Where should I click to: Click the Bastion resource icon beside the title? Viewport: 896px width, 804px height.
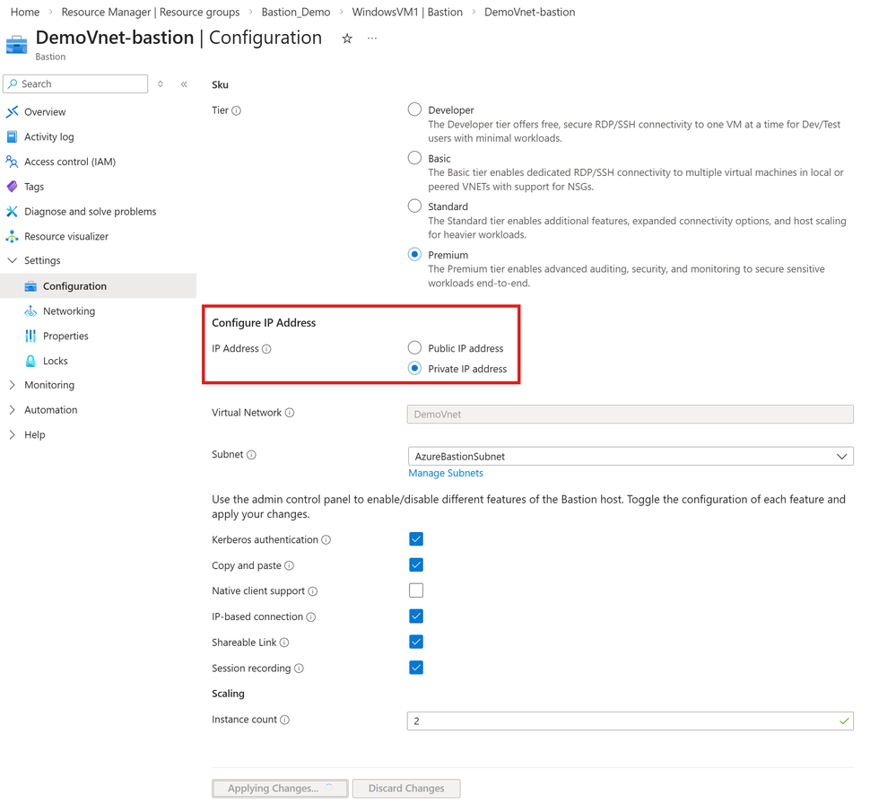click(x=16, y=45)
